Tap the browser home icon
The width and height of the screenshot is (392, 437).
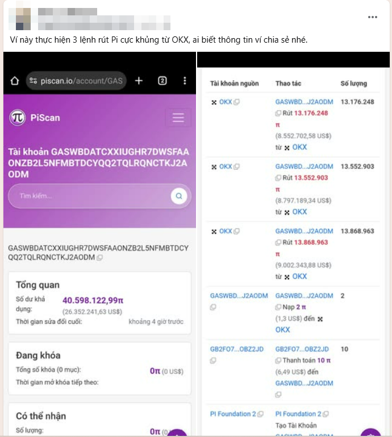point(15,81)
